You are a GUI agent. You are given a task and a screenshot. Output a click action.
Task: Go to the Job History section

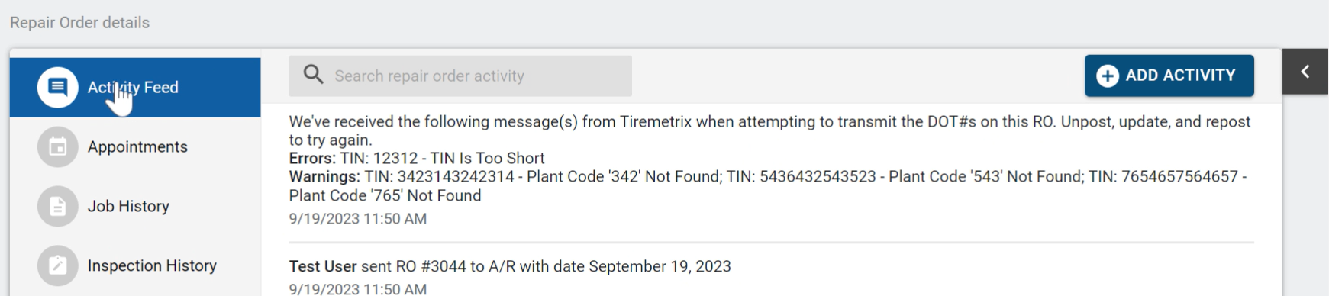point(135,206)
